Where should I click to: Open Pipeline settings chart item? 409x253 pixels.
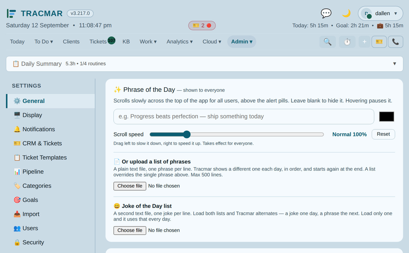point(51,172)
